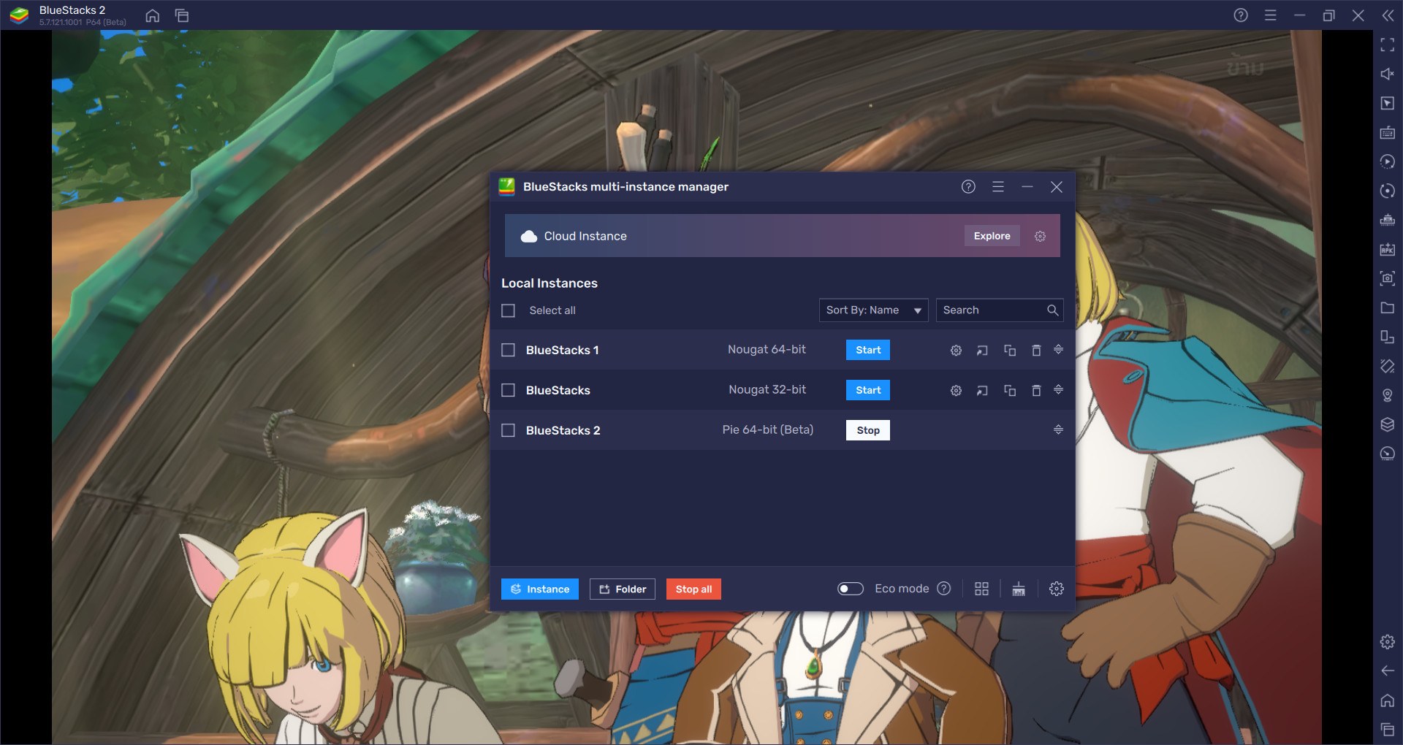
Task: Toggle Eco mode switch
Action: 851,589
